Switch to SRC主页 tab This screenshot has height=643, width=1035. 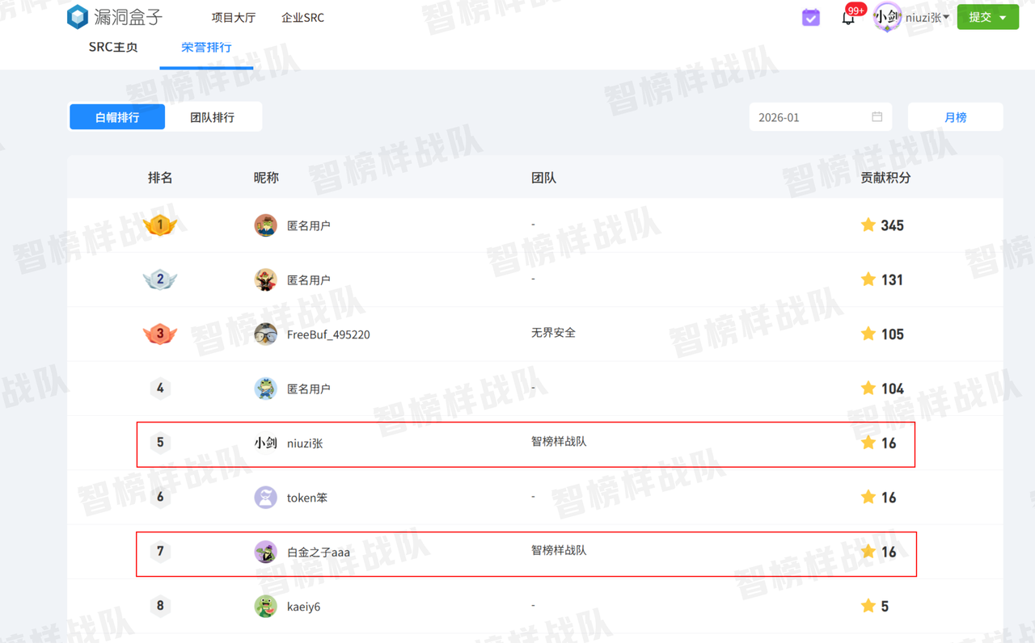113,47
